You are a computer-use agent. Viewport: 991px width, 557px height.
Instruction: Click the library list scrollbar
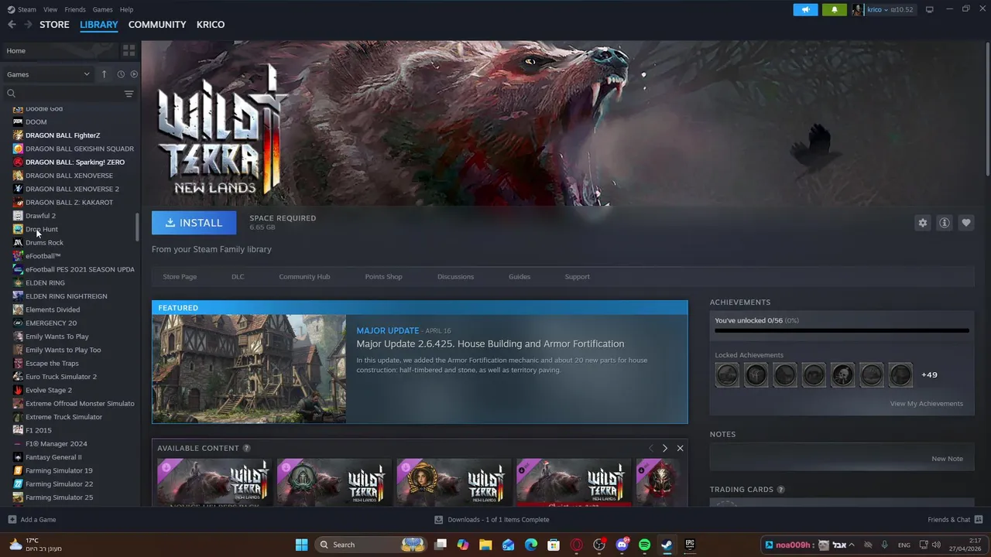coord(138,227)
